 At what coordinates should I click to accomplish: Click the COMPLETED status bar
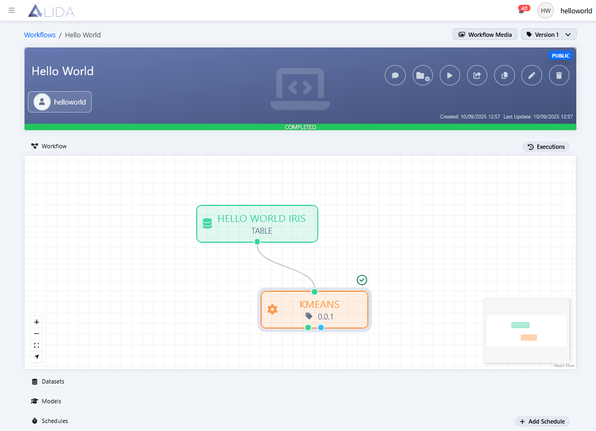coord(300,127)
